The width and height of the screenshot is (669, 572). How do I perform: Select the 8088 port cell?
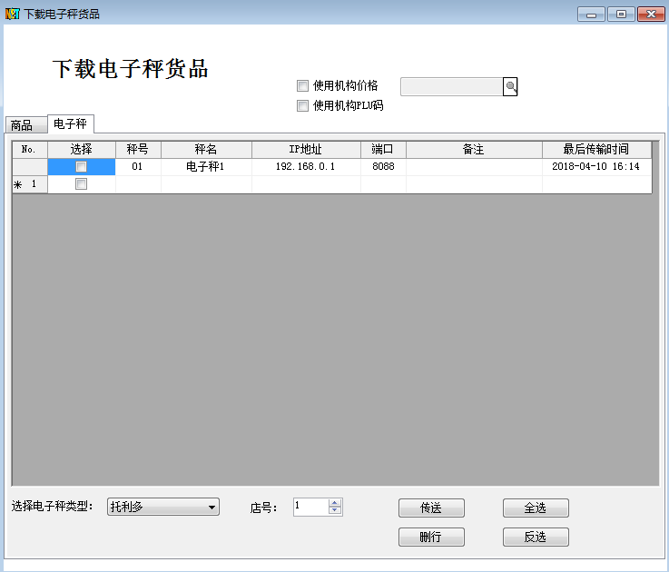tap(383, 166)
